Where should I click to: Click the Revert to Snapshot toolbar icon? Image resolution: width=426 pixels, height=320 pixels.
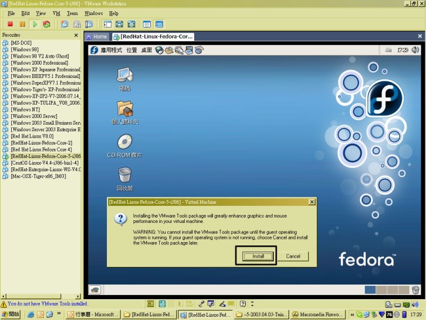point(77,24)
